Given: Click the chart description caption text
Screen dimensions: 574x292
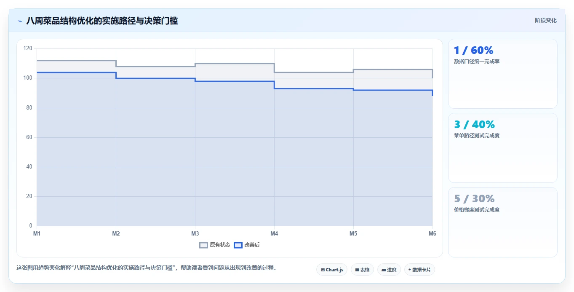Looking at the screenshot, I should (147, 268).
